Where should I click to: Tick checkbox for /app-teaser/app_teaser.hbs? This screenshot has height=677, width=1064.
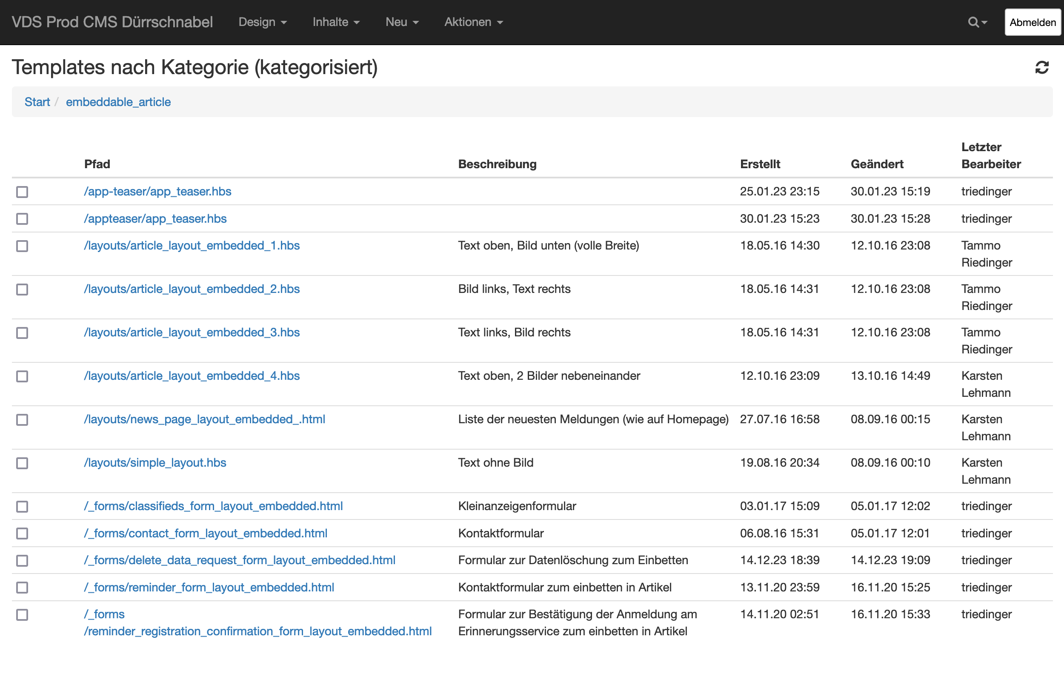22,192
